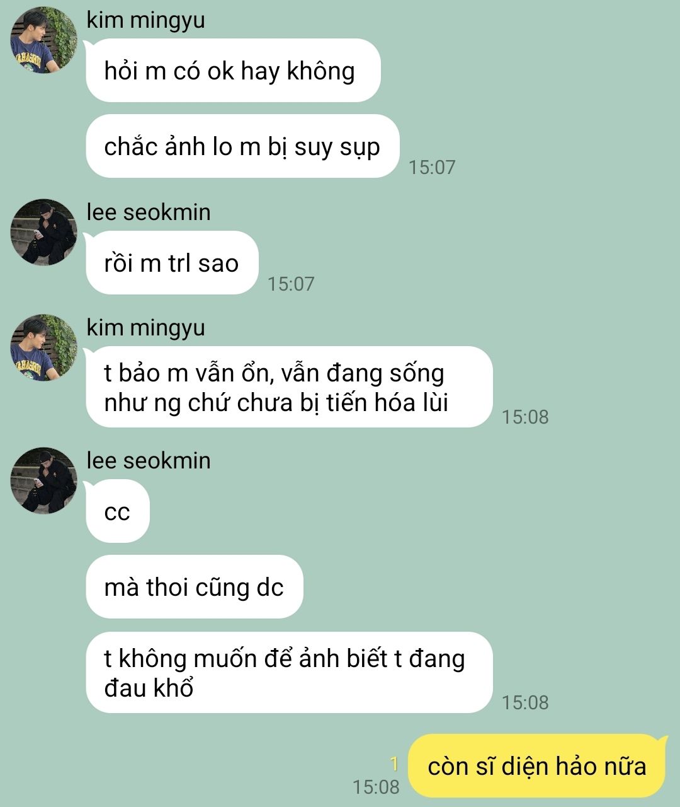The width and height of the screenshot is (680, 807).
Task: Tap the 'mà thoi cũng dc' bubble
Action: pyautogui.click(x=195, y=587)
